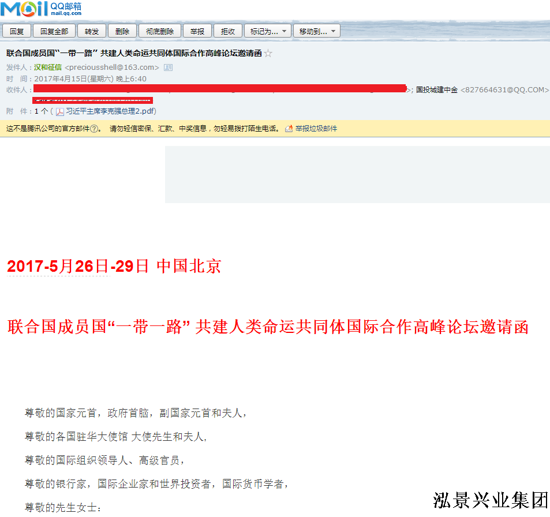Click recipient 国投城建中金
This screenshot has height=517, width=550.
(x=437, y=90)
